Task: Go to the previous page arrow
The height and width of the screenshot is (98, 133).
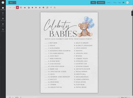Action: tap(119, 97)
